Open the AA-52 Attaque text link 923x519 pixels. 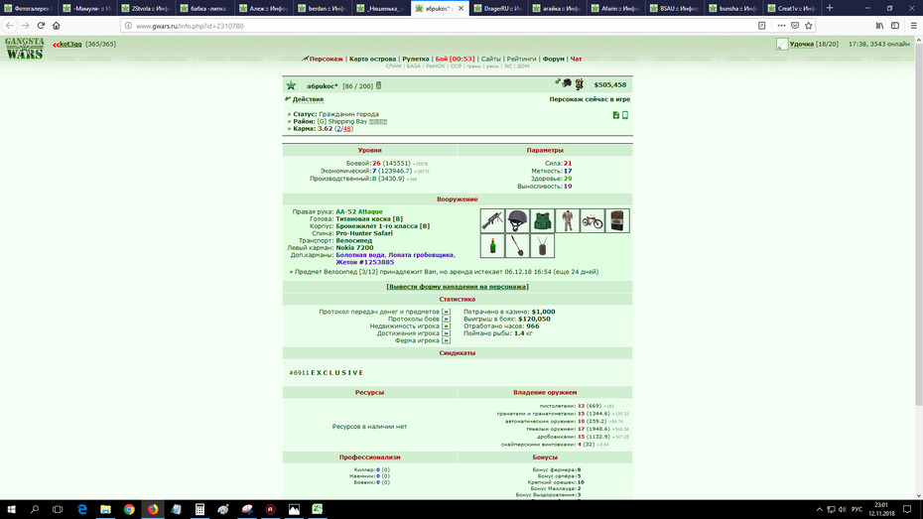[359, 211]
